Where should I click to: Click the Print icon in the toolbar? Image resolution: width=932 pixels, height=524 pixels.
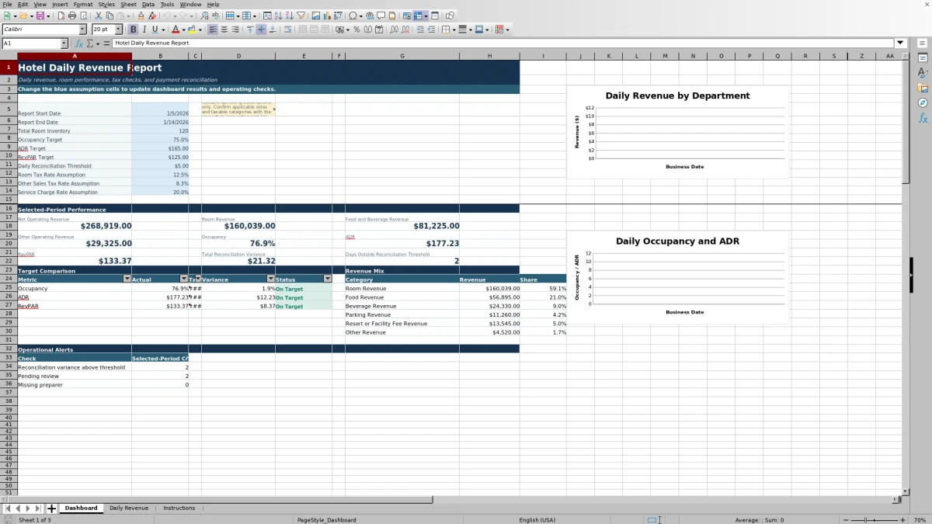tap(72, 16)
